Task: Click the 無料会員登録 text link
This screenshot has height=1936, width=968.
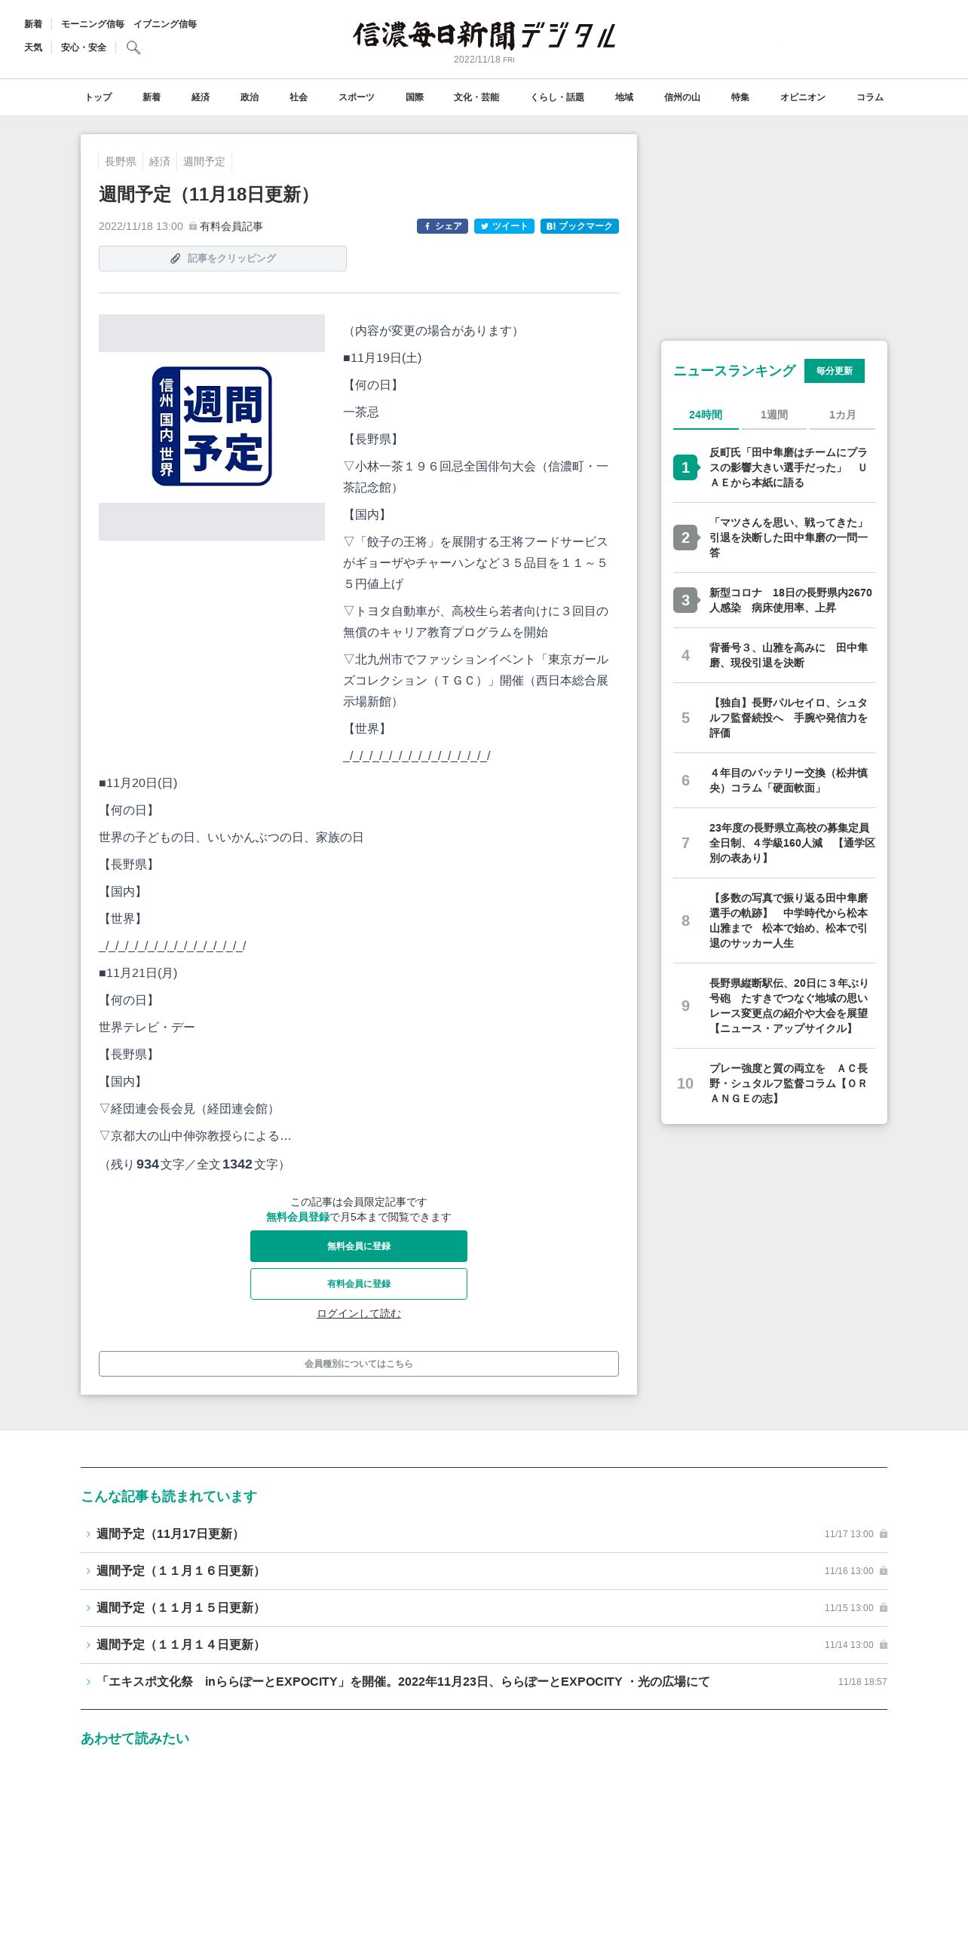Action: pyautogui.click(x=298, y=1217)
